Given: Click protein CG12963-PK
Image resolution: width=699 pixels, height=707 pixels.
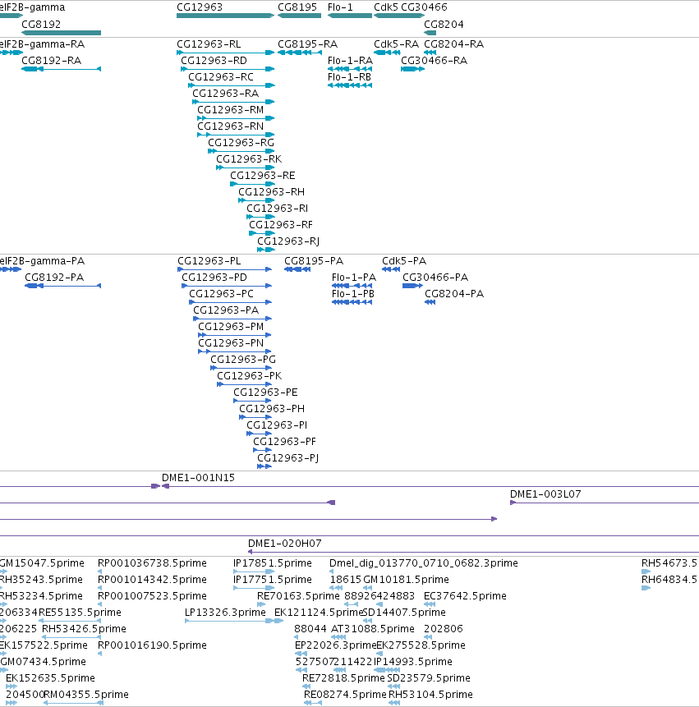Looking at the screenshot, I should pyautogui.click(x=245, y=384).
